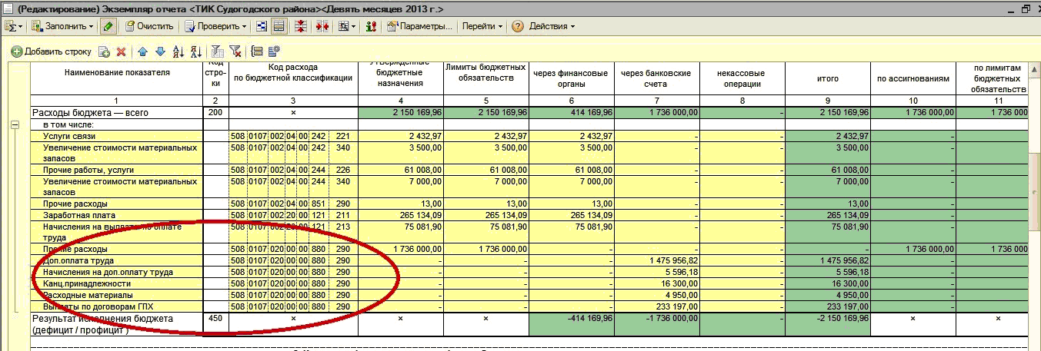Click the list view icon after the filters
1041x351 pixels.
click(x=256, y=51)
